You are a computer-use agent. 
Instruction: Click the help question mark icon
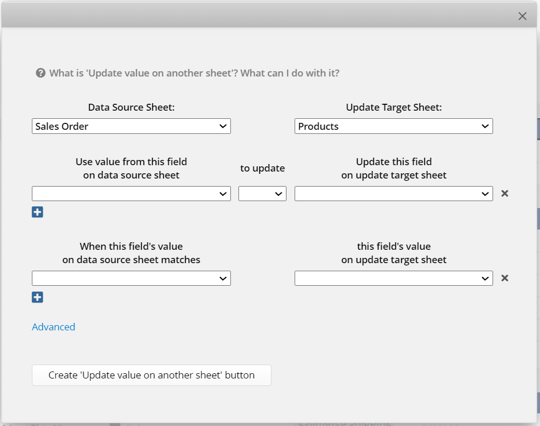pos(41,73)
